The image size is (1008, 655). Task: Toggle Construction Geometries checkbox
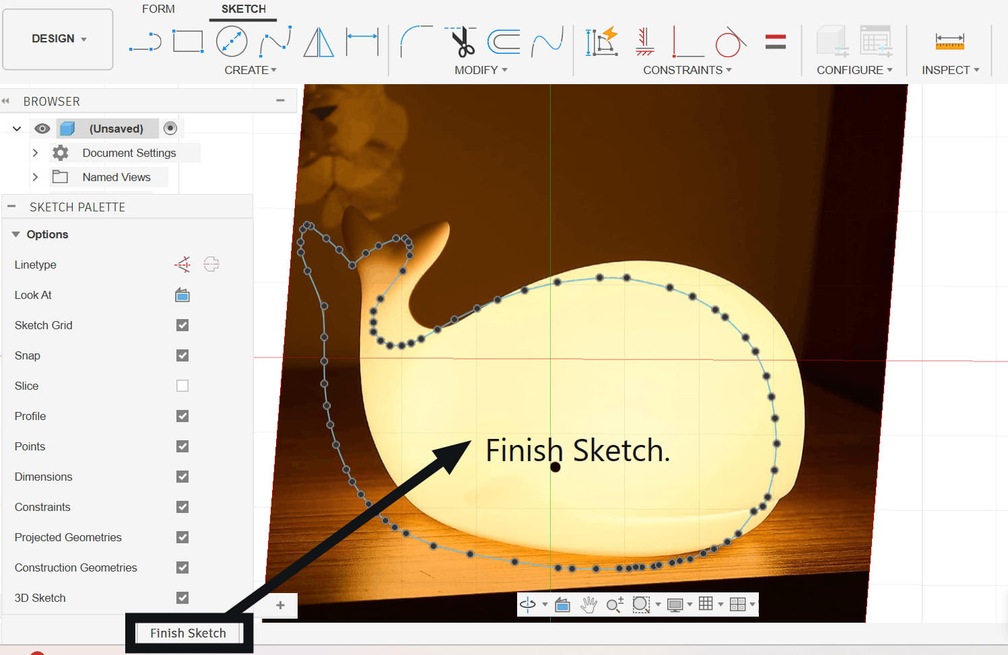[x=182, y=567]
